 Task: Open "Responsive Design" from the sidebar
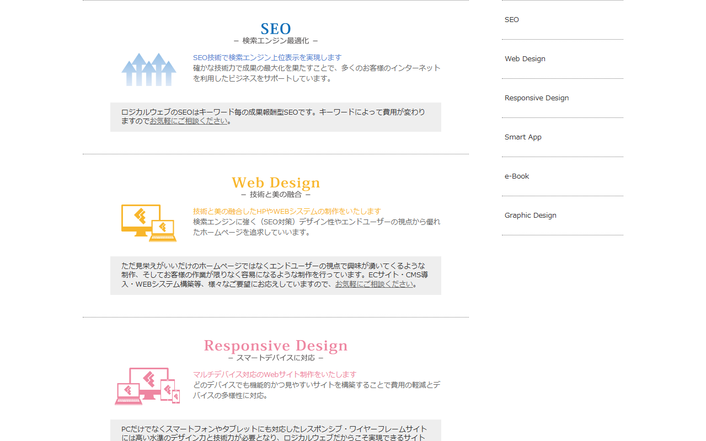[x=537, y=98]
